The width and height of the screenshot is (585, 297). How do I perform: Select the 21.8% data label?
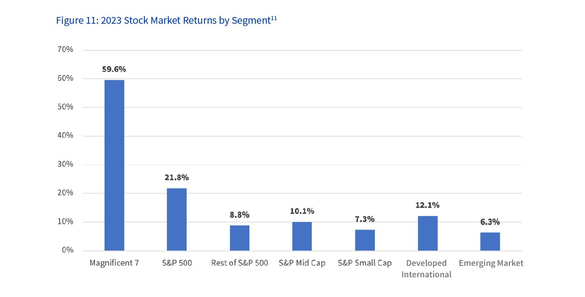pyautogui.click(x=177, y=178)
